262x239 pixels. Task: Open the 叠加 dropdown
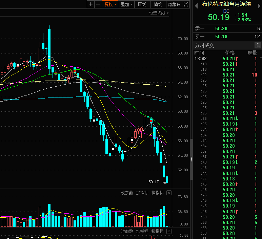point(126,4)
